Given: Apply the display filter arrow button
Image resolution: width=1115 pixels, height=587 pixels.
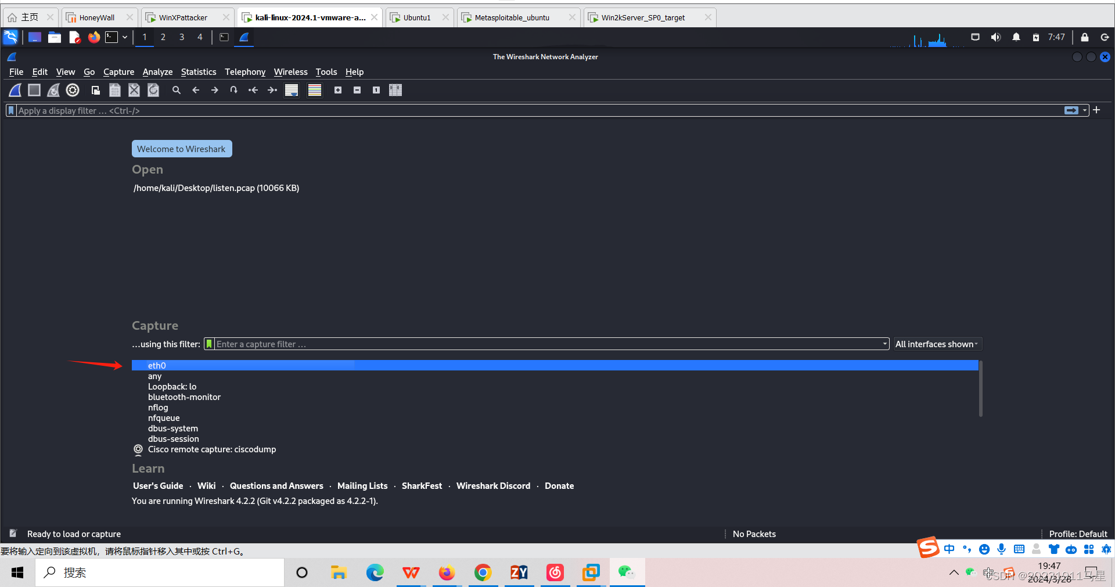Looking at the screenshot, I should pyautogui.click(x=1071, y=110).
